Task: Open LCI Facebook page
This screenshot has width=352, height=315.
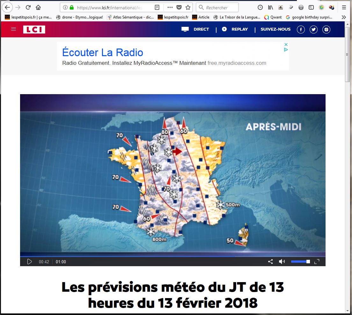Action: (301, 29)
